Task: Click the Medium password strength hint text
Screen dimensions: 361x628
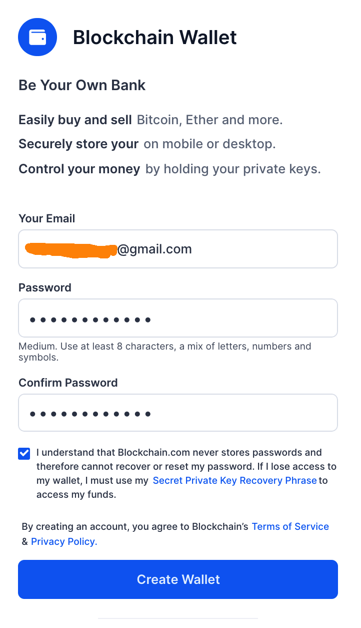Action: coord(165,352)
